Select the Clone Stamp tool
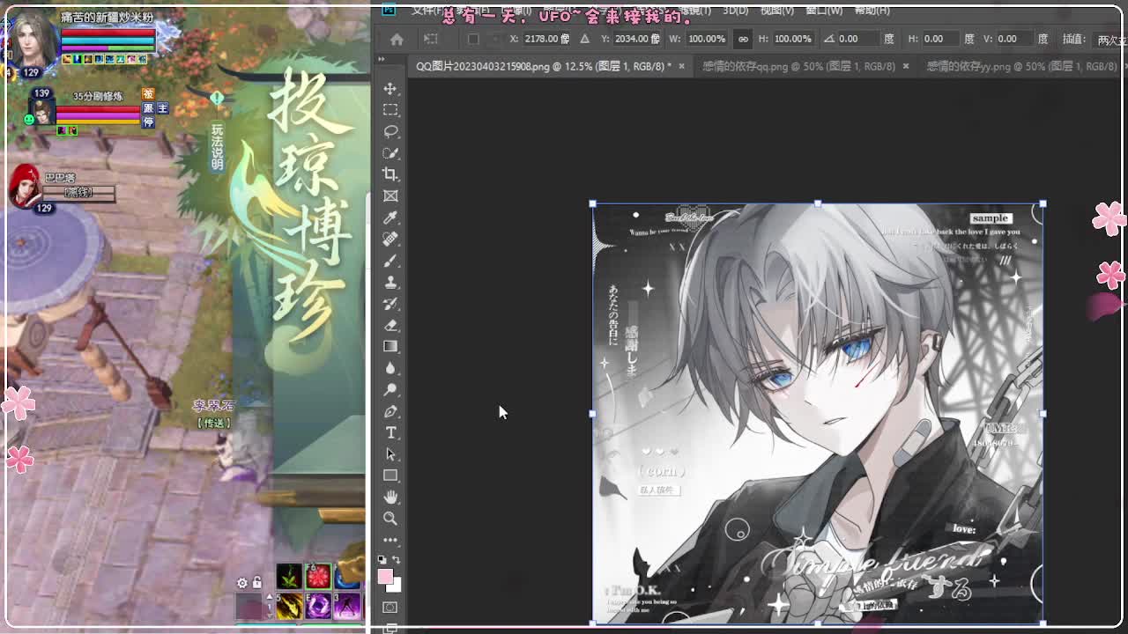This screenshot has width=1128, height=634. 390,282
